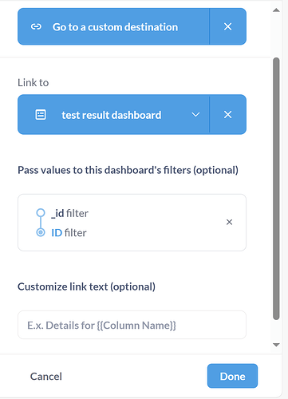
Task: Click the scroll down arrow of the panel
Action: 276,345
